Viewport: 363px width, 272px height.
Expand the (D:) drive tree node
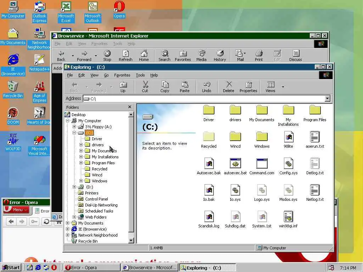coord(74,187)
